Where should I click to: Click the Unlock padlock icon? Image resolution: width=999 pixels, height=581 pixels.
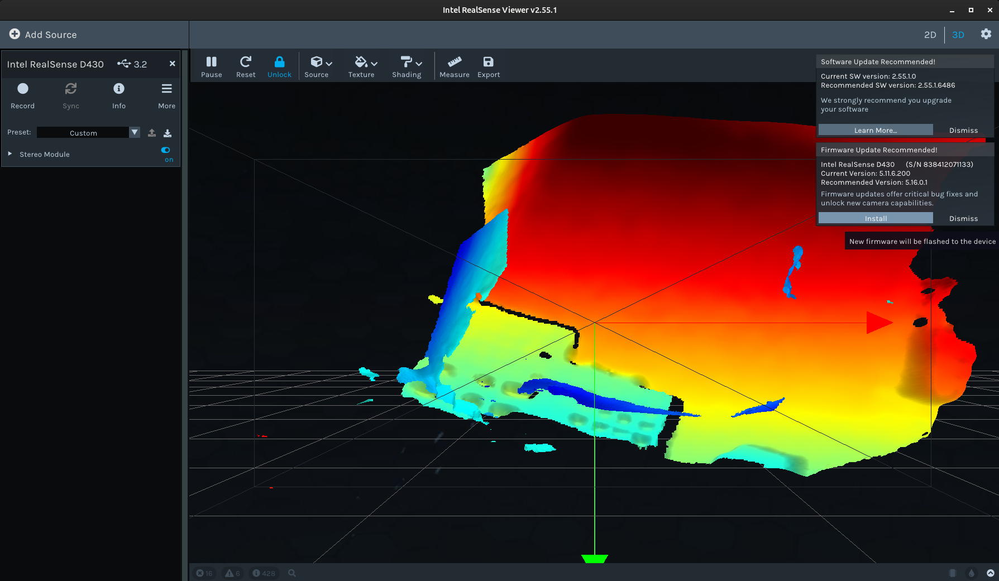click(279, 61)
